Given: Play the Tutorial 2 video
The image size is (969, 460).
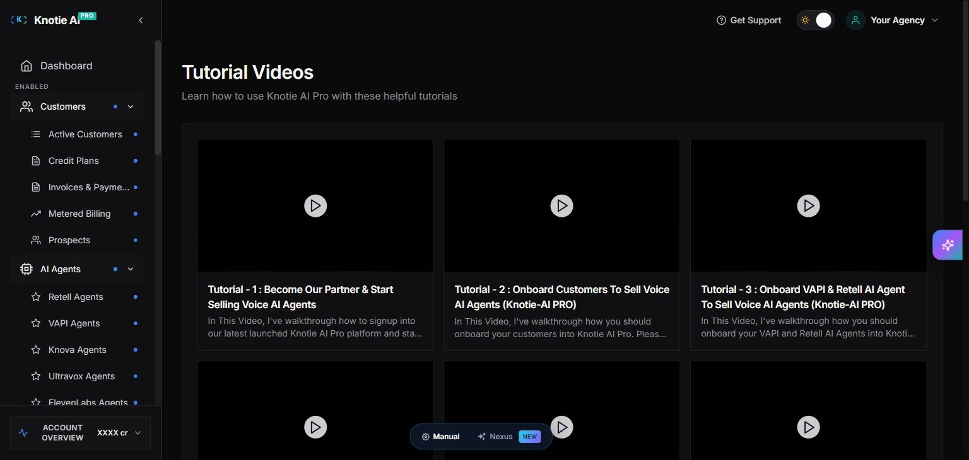Looking at the screenshot, I should coord(561,205).
